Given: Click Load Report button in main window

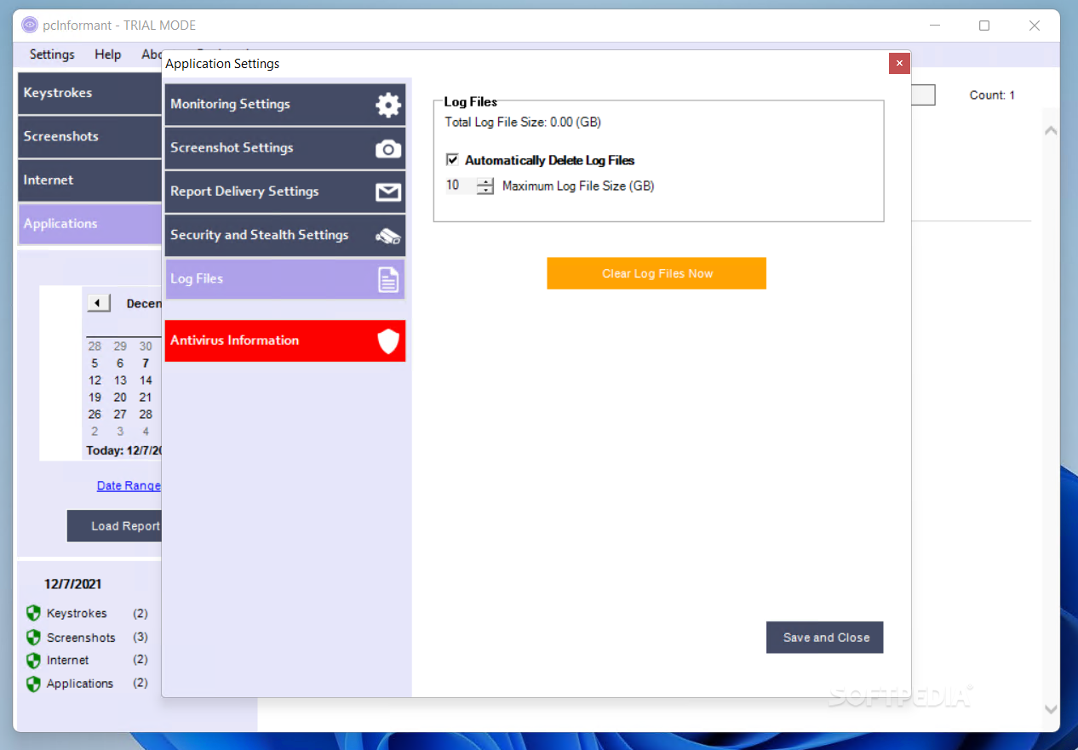Looking at the screenshot, I should [x=114, y=526].
